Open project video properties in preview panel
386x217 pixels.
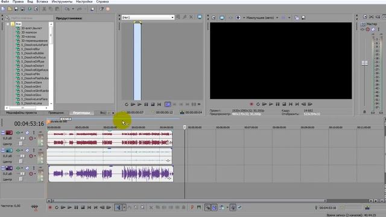point(214,17)
